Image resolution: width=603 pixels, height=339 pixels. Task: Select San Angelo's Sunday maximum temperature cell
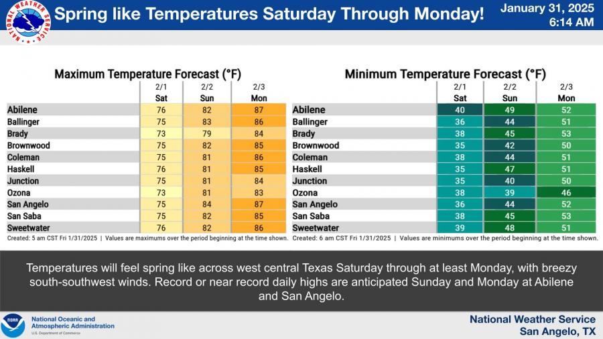tap(207, 204)
